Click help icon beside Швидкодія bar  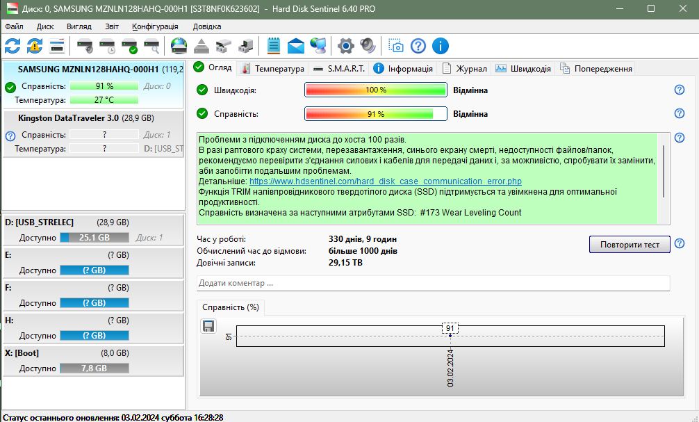coord(680,90)
